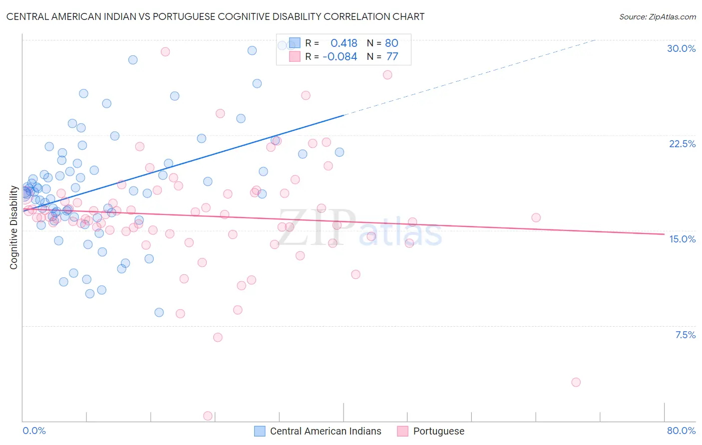Click the 15.0% y-axis label
The image size is (702, 445).
(x=682, y=239)
